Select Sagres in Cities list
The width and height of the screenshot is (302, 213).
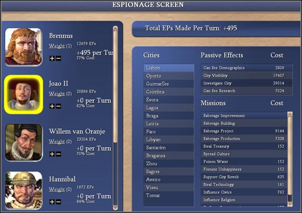169,171
